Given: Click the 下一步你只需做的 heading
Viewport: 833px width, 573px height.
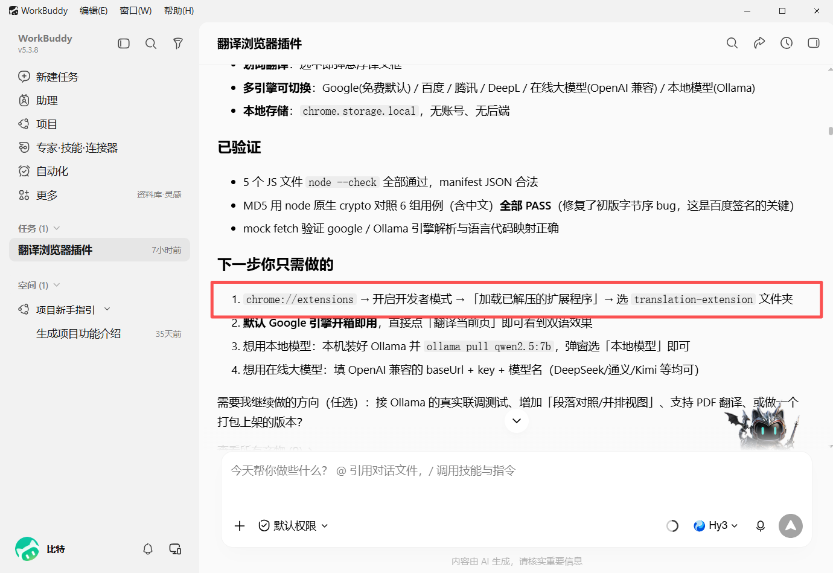Looking at the screenshot, I should click(275, 264).
